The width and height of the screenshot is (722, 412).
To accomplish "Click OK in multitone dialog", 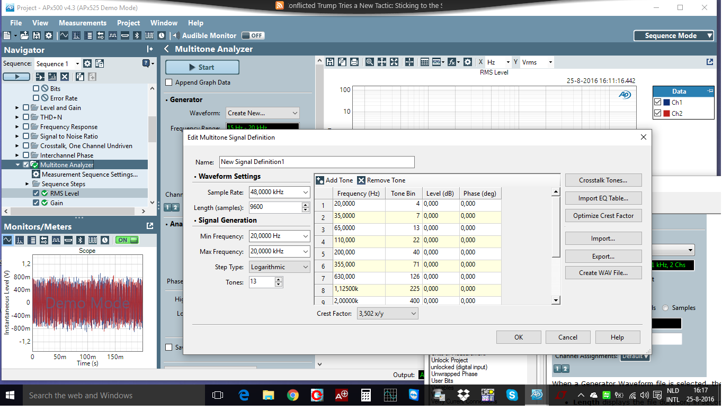I will pyautogui.click(x=519, y=337).
